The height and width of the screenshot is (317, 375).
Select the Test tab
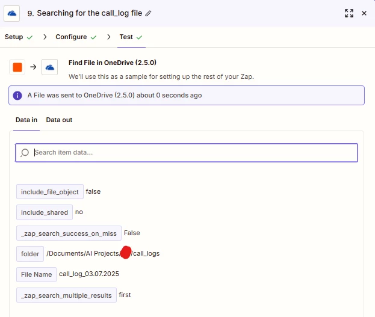(x=131, y=37)
